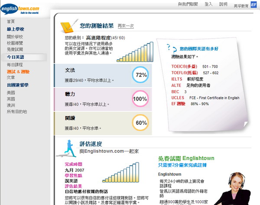Screen dimensions: 260x205
Task: Click the 527 - 602 score range
Action: point(211,73)
